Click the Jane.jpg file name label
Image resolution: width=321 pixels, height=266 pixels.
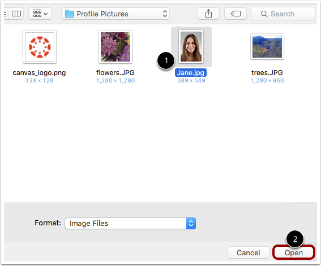click(191, 73)
